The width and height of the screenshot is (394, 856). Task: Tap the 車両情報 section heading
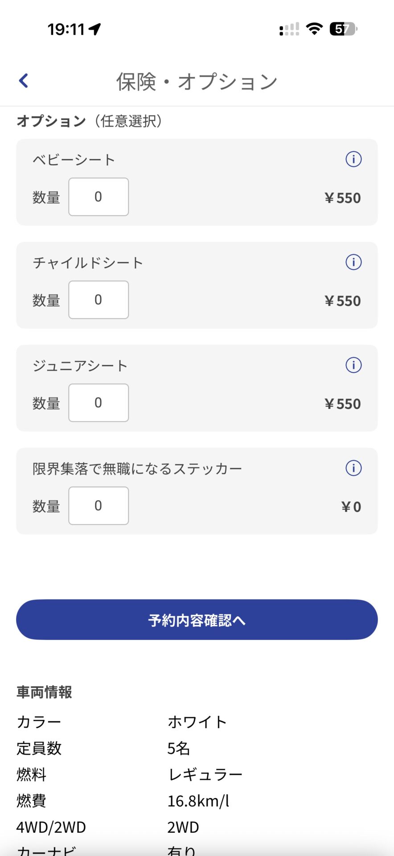(x=44, y=692)
